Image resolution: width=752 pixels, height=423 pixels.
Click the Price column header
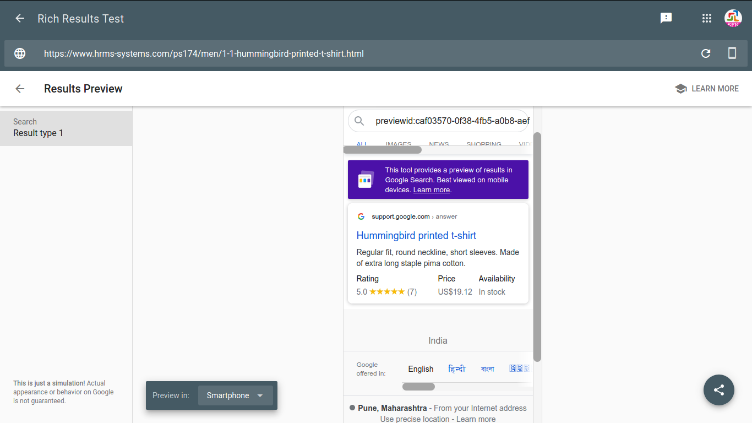point(447,279)
